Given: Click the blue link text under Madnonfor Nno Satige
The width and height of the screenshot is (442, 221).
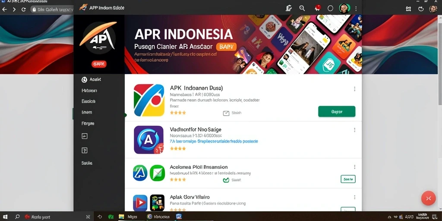Looking at the screenshot, I should (x=214, y=141).
